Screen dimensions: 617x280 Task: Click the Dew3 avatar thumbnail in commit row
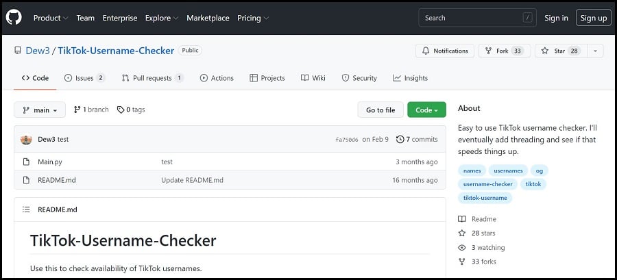[x=26, y=140]
